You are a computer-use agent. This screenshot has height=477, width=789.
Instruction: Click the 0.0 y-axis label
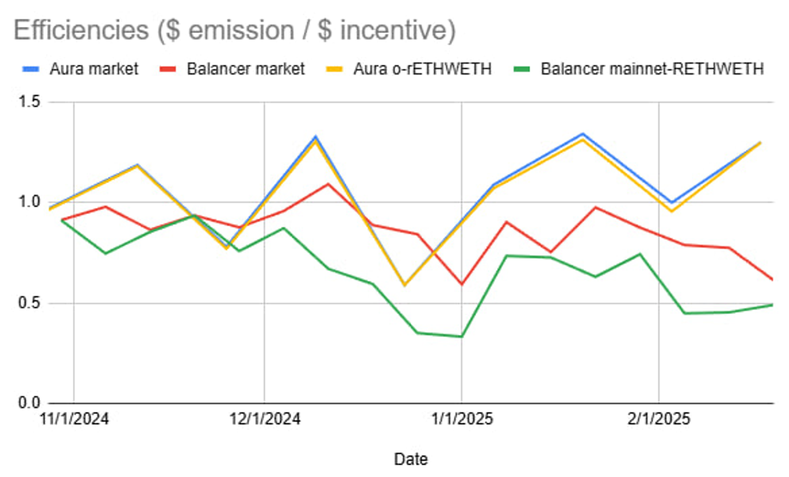(29, 403)
